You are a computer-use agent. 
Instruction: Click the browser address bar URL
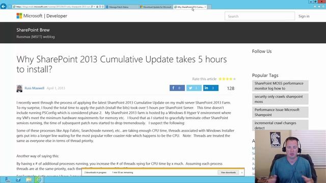(x=53, y=7)
